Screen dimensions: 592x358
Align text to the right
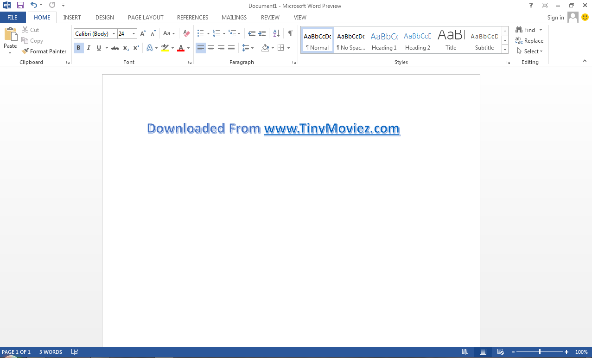coord(221,48)
